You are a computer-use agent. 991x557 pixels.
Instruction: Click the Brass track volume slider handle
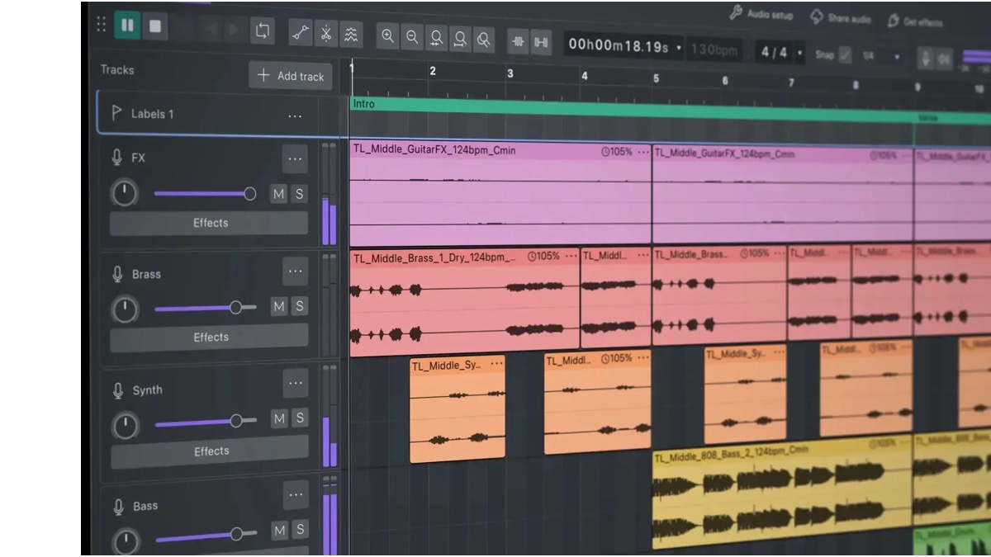click(236, 307)
